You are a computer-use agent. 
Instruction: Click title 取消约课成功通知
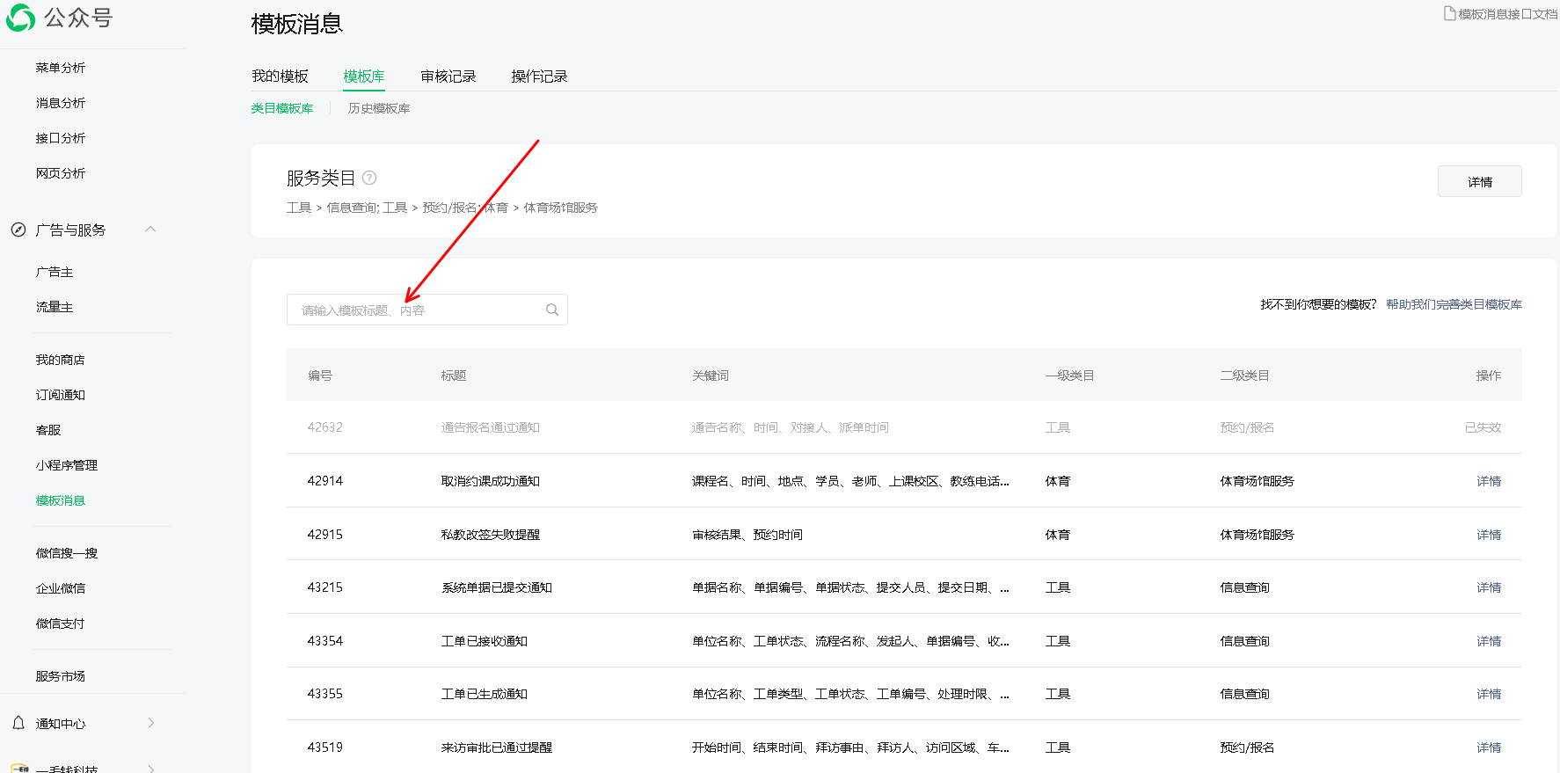tap(491, 481)
